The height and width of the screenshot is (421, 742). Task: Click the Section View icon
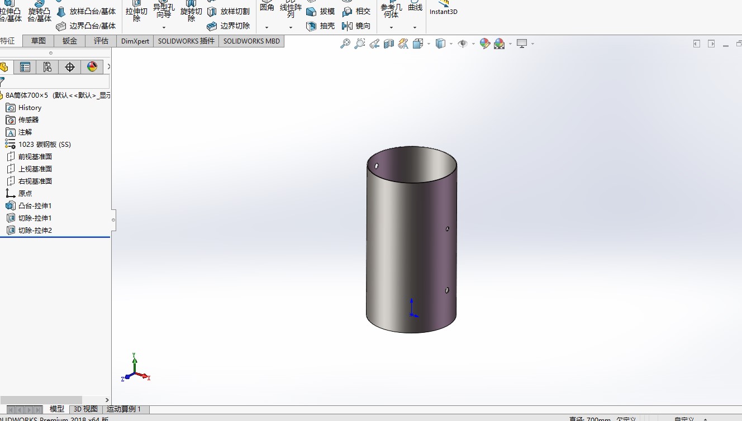389,44
